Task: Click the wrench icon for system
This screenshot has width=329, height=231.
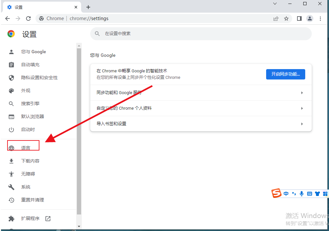Action: coord(11,187)
